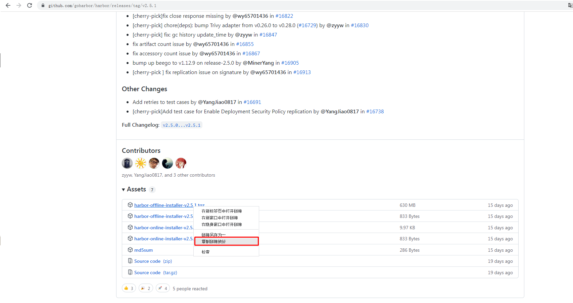The height and width of the screenshot is (303, 573).
Task: Reload the page with the refresh icon
Action: (30, 5)
